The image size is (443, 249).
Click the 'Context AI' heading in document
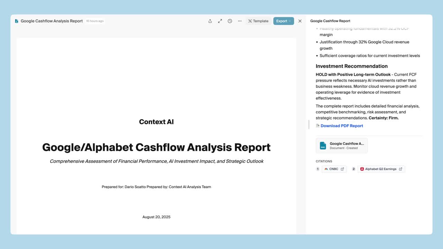click(156, 122)
